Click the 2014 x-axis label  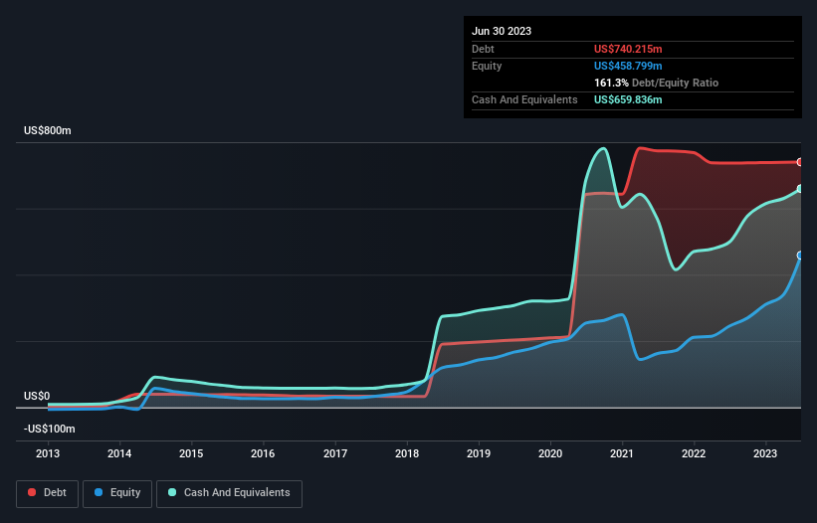(x=119, y=453)
